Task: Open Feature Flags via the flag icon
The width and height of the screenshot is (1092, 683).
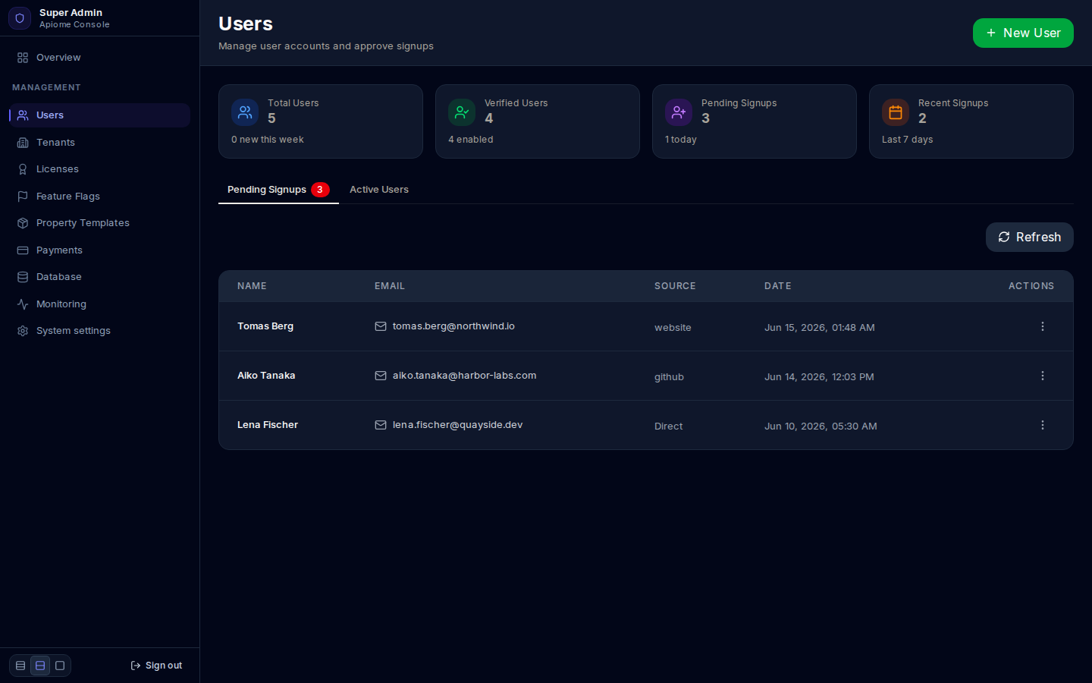Action: pos(23,197)
